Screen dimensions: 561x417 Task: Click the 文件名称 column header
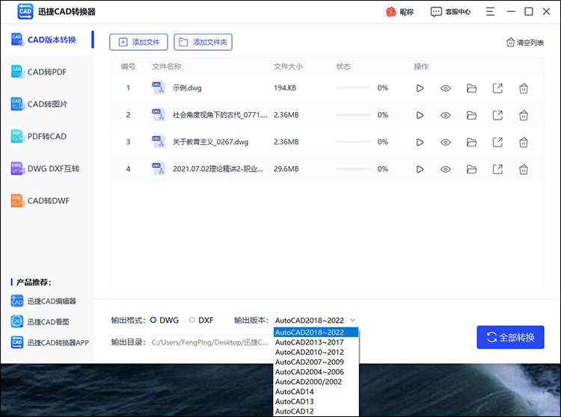click(167, 67)
